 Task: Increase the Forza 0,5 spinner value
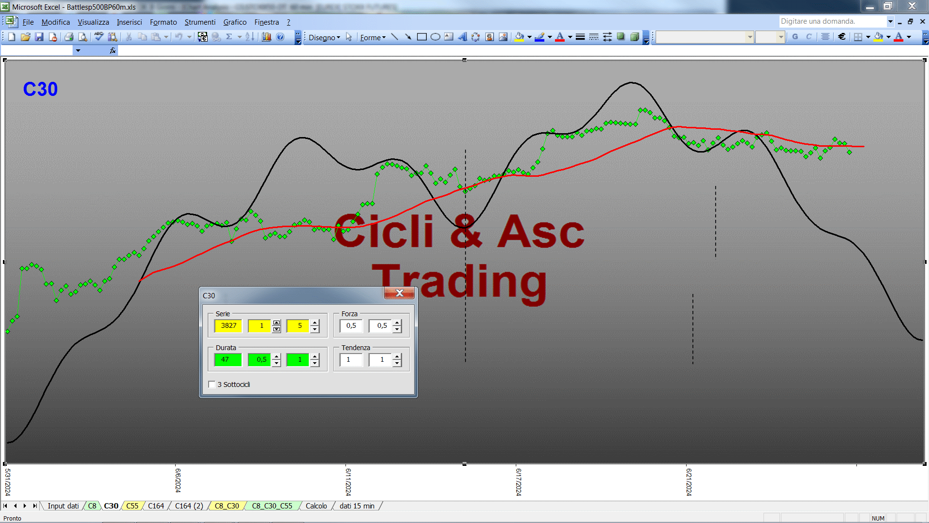397,323
